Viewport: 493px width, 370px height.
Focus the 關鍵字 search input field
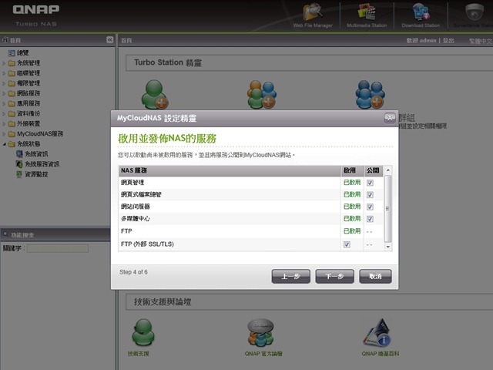[58, 248]
